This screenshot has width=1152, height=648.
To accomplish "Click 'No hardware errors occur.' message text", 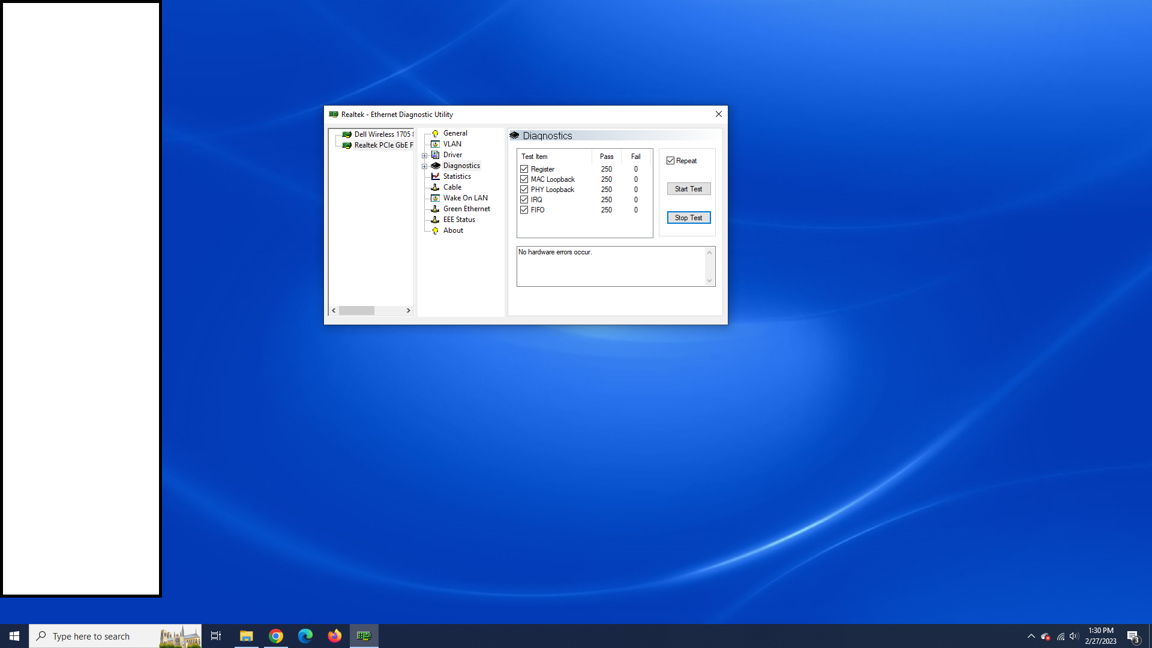I will 555,252.
